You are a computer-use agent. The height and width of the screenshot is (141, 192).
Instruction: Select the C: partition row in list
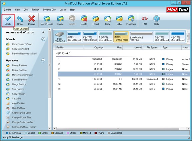tap(124, 64)
